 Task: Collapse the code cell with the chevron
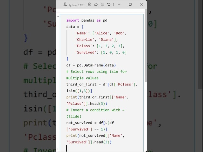point(58,17)
